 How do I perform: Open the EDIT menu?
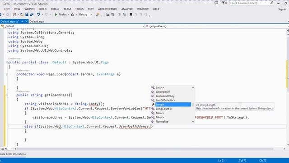pos(7,9)
